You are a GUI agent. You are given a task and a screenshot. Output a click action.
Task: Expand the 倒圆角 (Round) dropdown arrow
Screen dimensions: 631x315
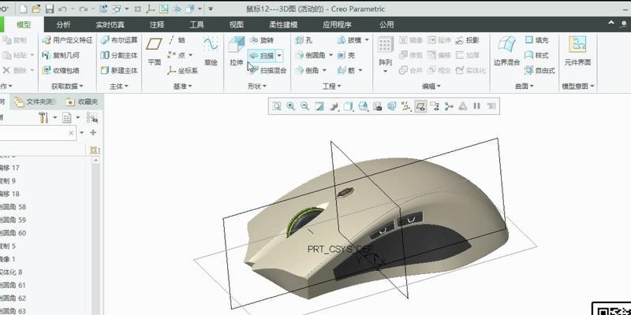point(330,55)
